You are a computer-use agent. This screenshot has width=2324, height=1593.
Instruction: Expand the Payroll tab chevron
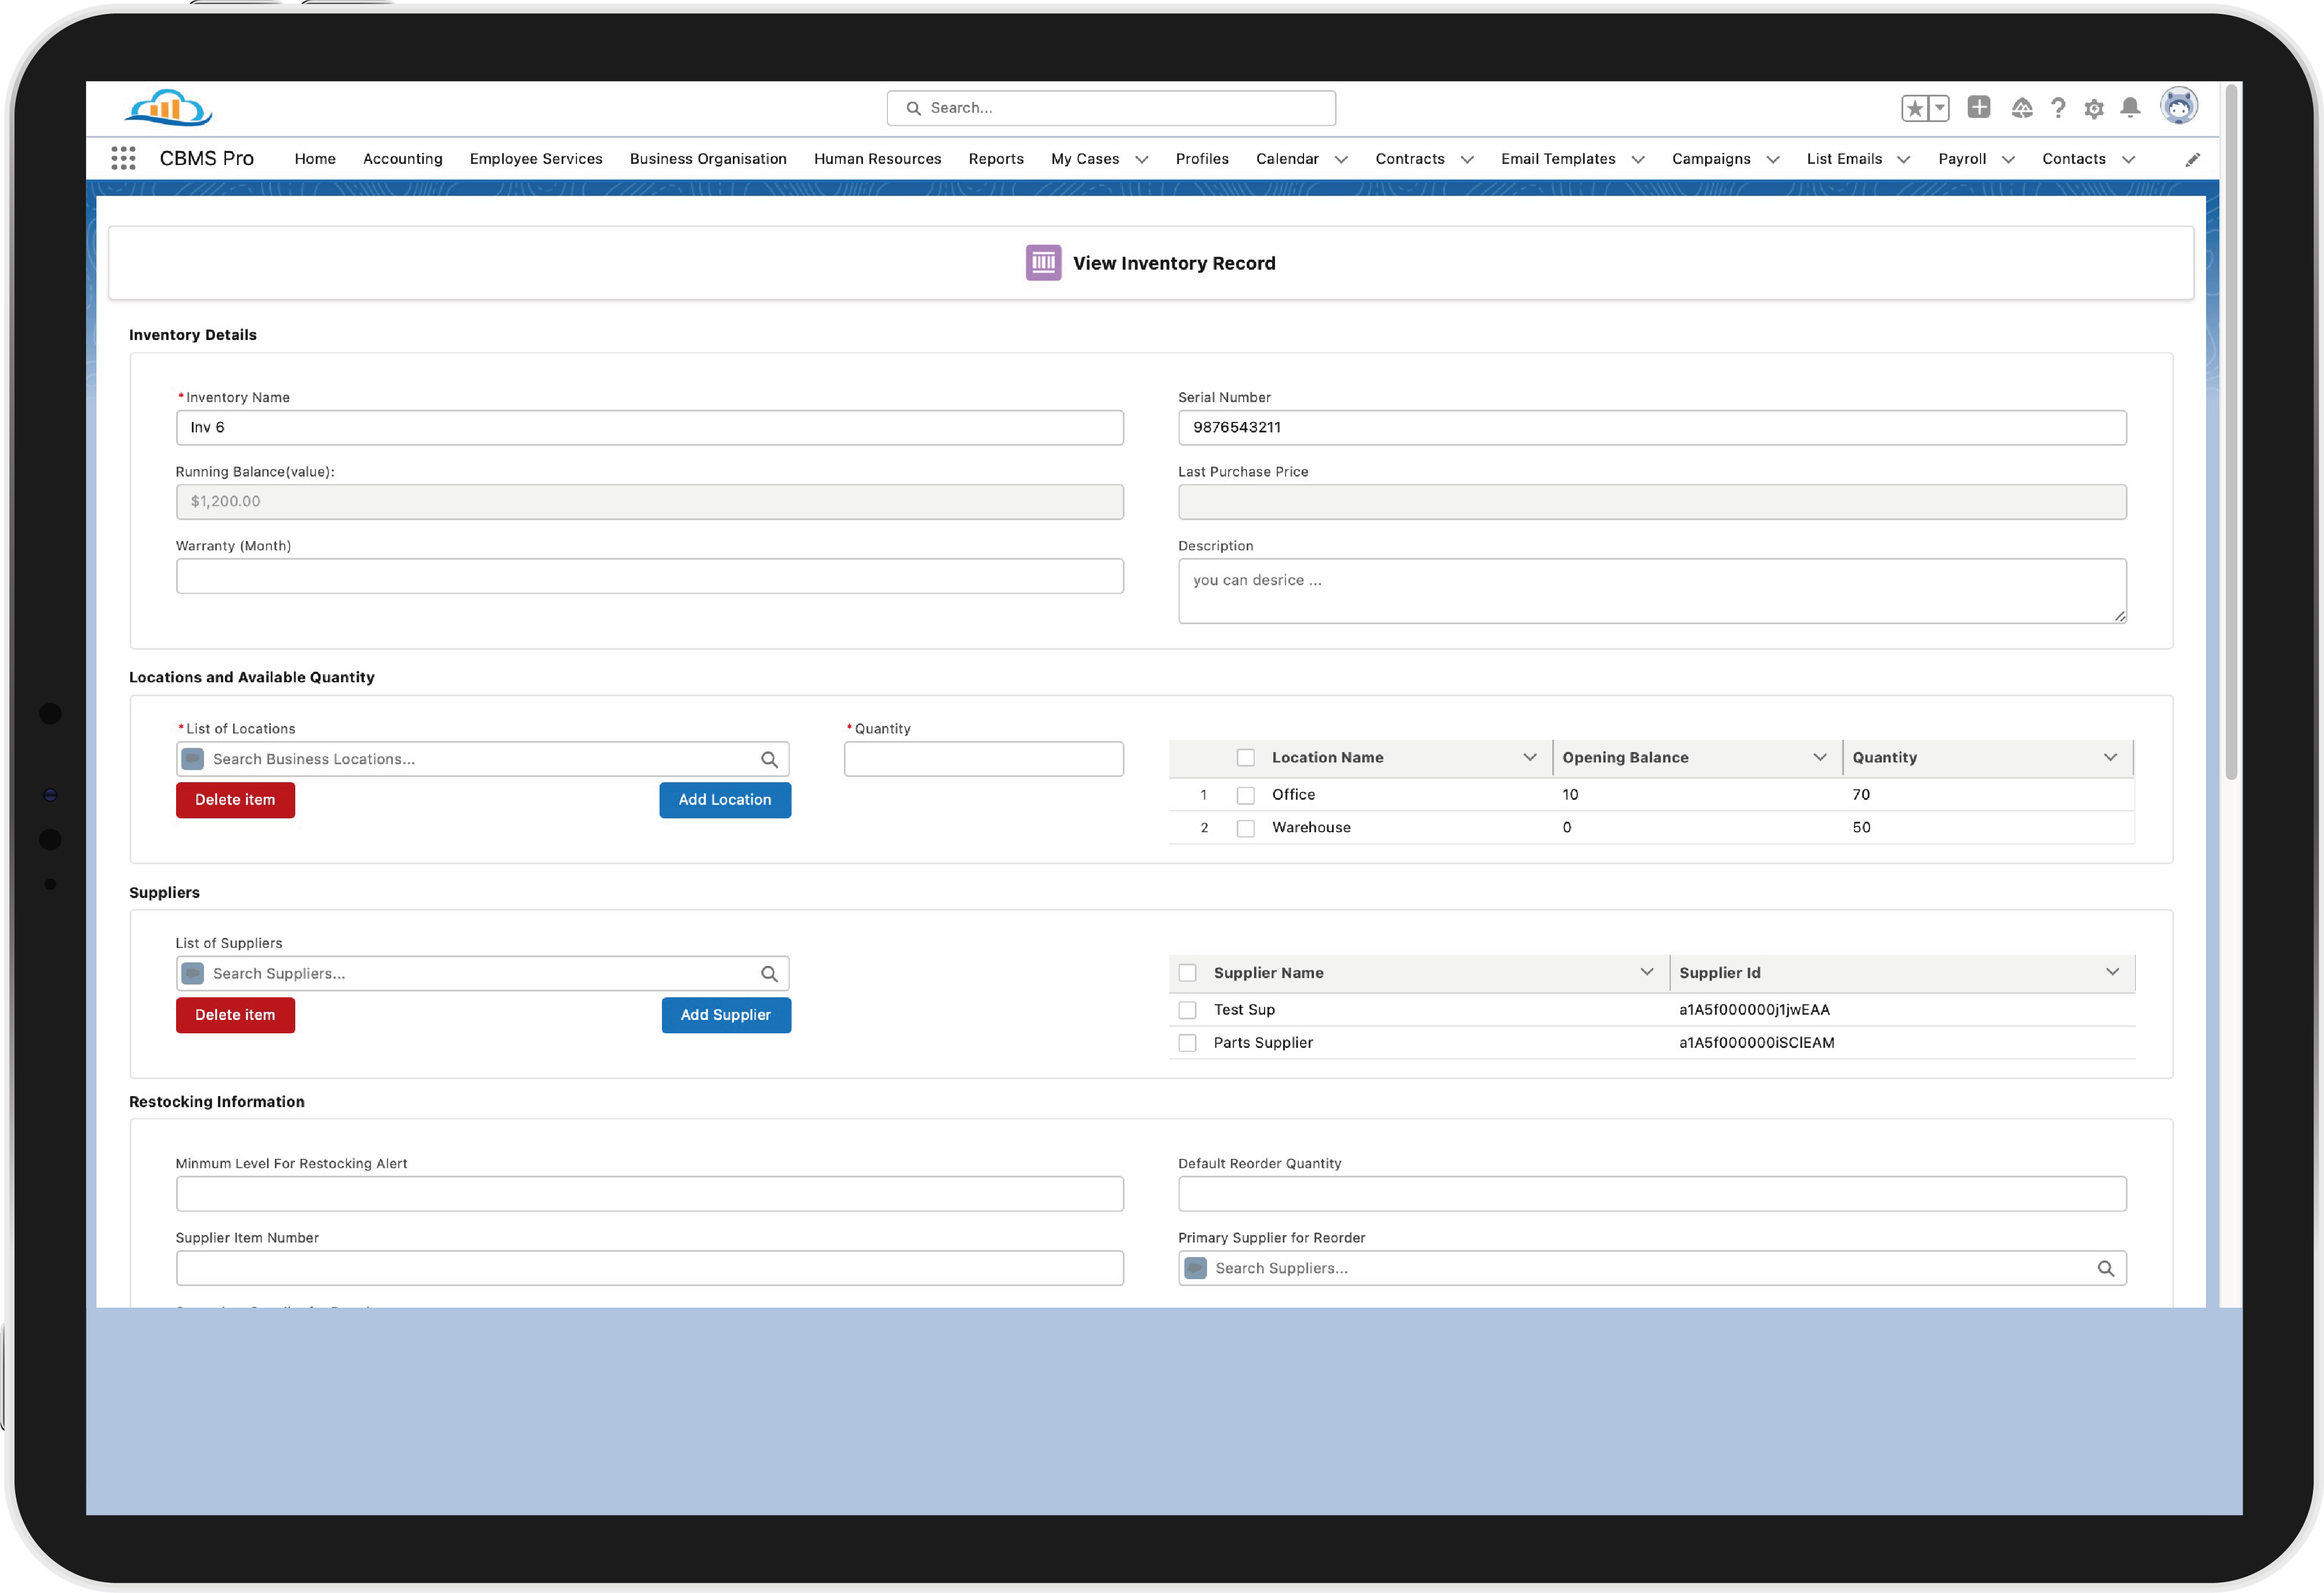tap(2008, 159)
